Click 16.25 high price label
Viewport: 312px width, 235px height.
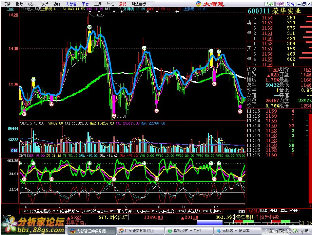(99, 15)
